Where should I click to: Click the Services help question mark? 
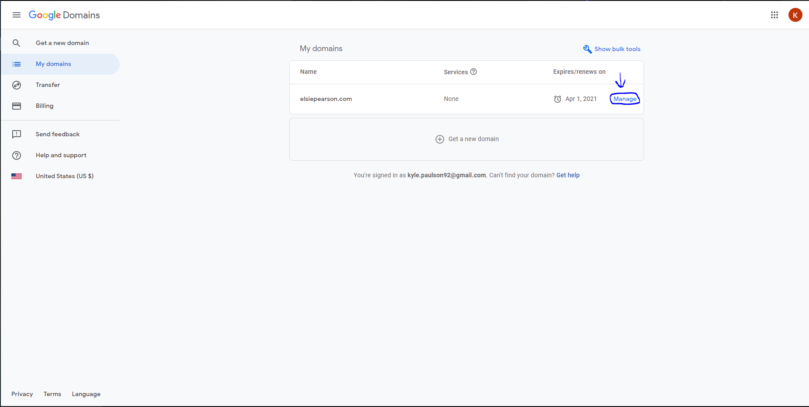[x=473, y=72]
